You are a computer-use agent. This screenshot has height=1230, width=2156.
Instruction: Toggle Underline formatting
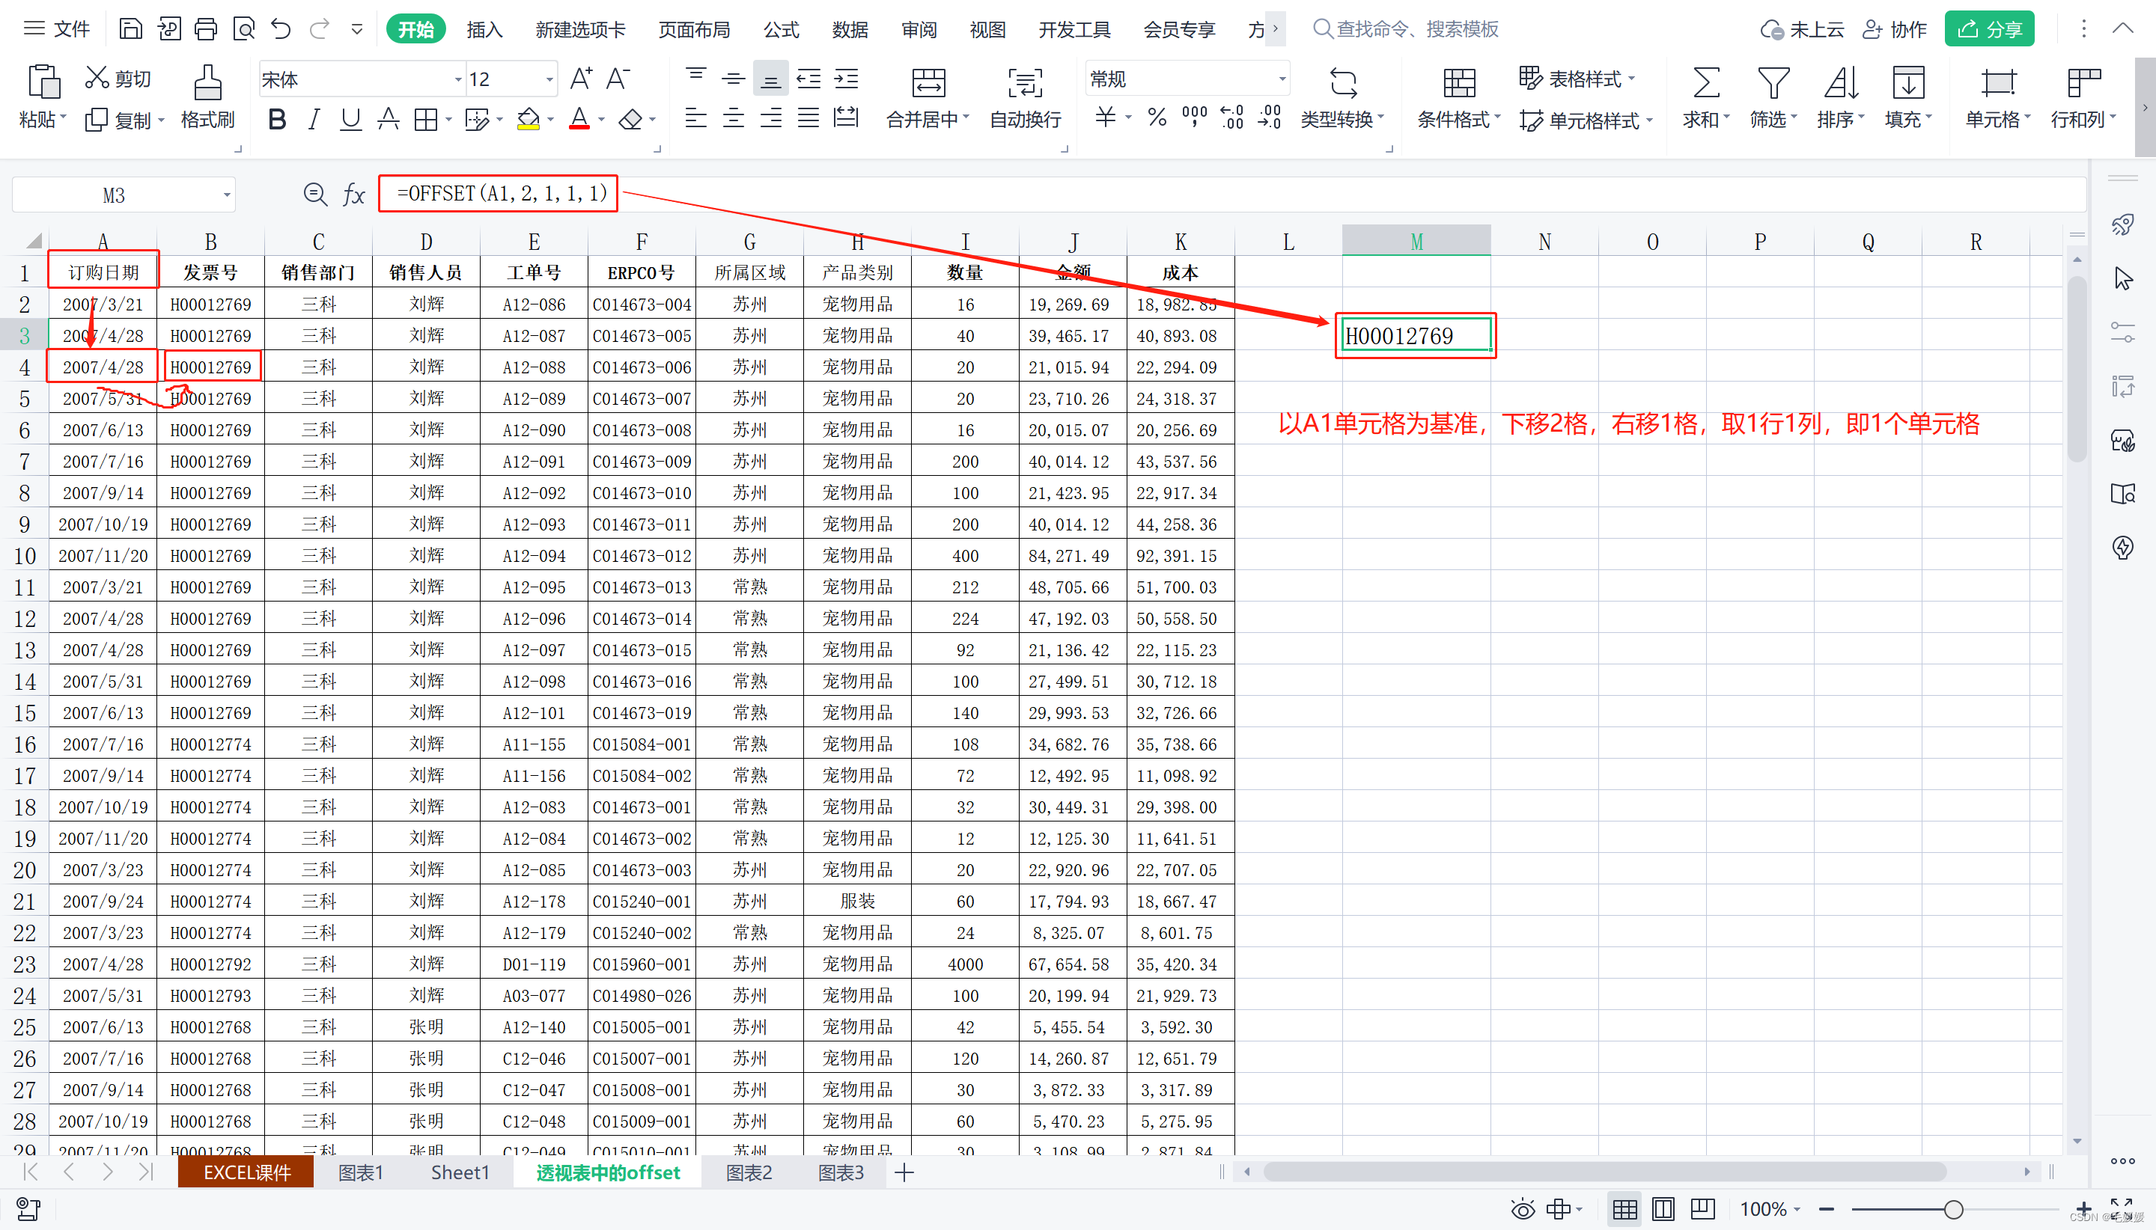350,119
